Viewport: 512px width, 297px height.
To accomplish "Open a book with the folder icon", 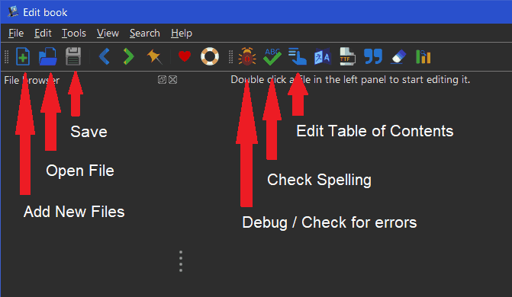I will click(47, 56).
